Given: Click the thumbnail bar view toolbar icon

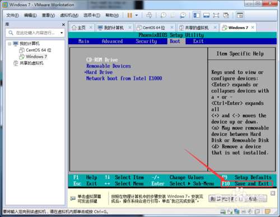Looking at the screenshot, I should tap(206, 15).
